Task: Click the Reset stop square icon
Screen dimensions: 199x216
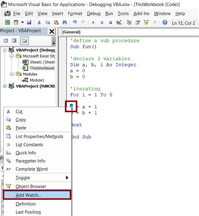Action: [110, 22]
